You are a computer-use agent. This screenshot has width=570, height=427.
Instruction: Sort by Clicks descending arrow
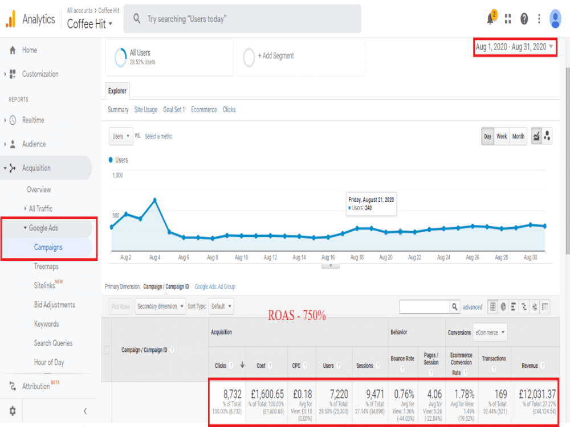click(x=242, y=366)
